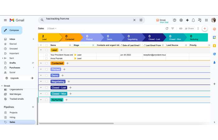218x140 pixels.
Task: Open the Streak menu in the top bar
Action: [x=162, y=21]
